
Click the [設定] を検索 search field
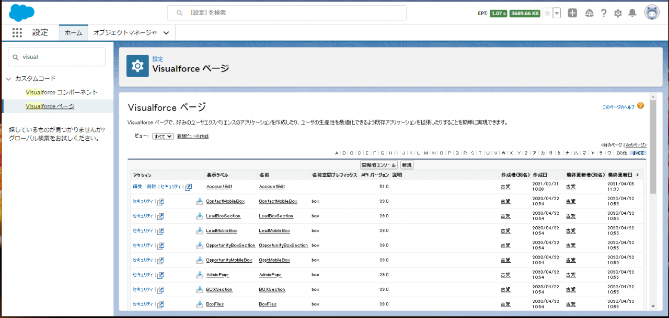click(x=287, y=13)
